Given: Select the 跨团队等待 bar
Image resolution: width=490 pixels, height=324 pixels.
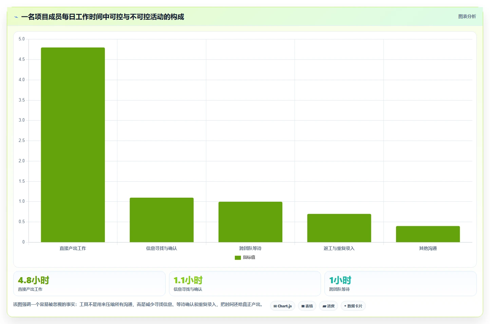Looking at the screenshot, I should coord(250,222).
